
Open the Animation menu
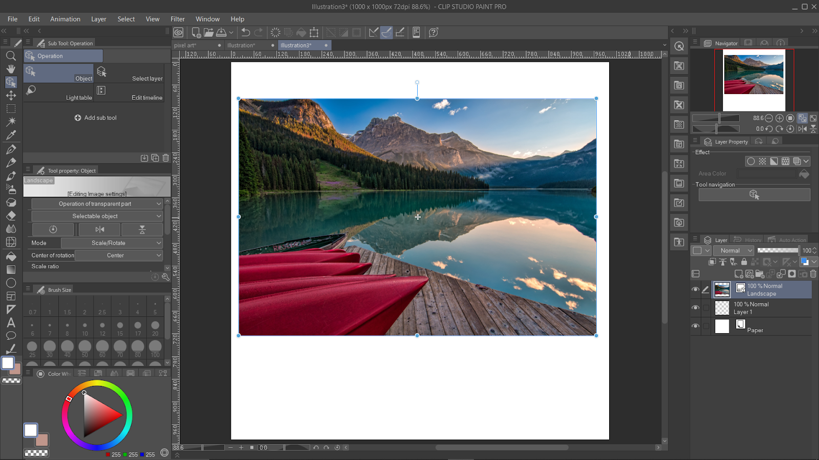tap(65, 19)
